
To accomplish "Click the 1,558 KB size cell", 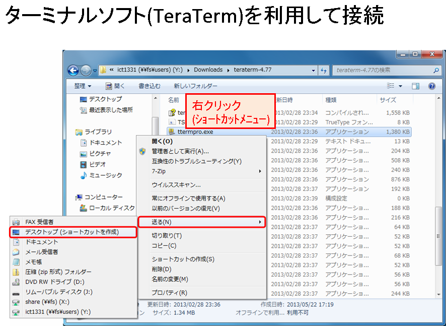I will coord(398,113).
